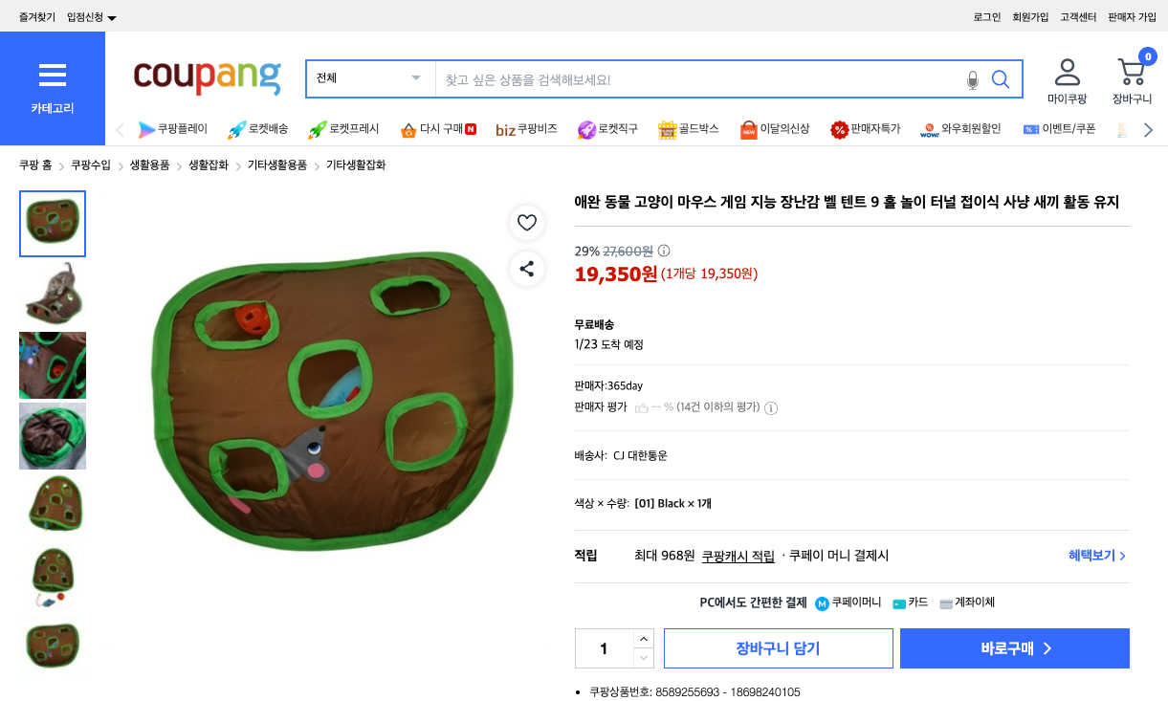Click the 장바구니 담기 button
Screen dimensions: 1168x701
(777, 647)
